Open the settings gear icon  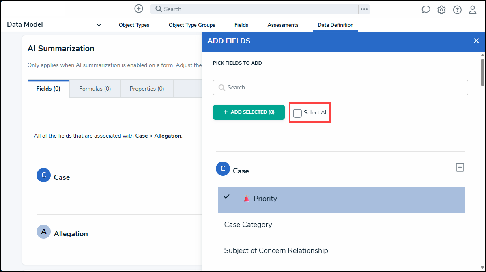pyautogui.click(x=441, y=10)
